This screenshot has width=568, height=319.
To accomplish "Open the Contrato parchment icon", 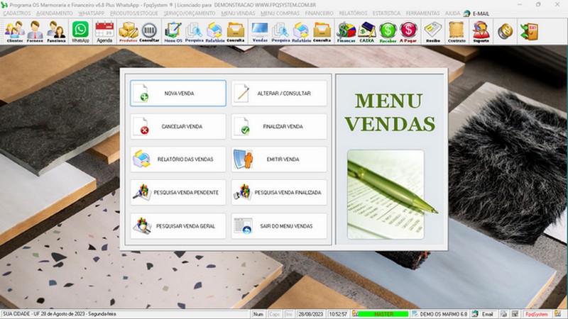I will point(457,31).
